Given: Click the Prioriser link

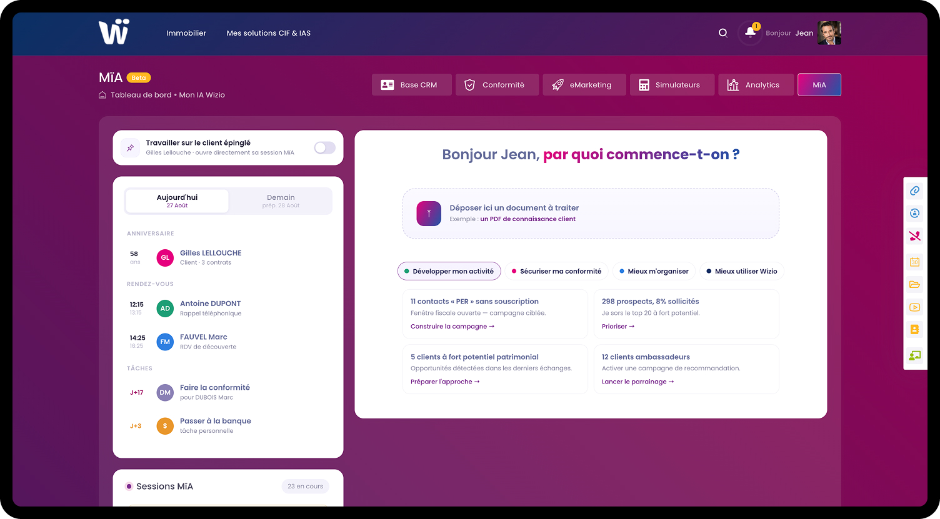Looking at the screenshot, I should click(x=618, y=327).
